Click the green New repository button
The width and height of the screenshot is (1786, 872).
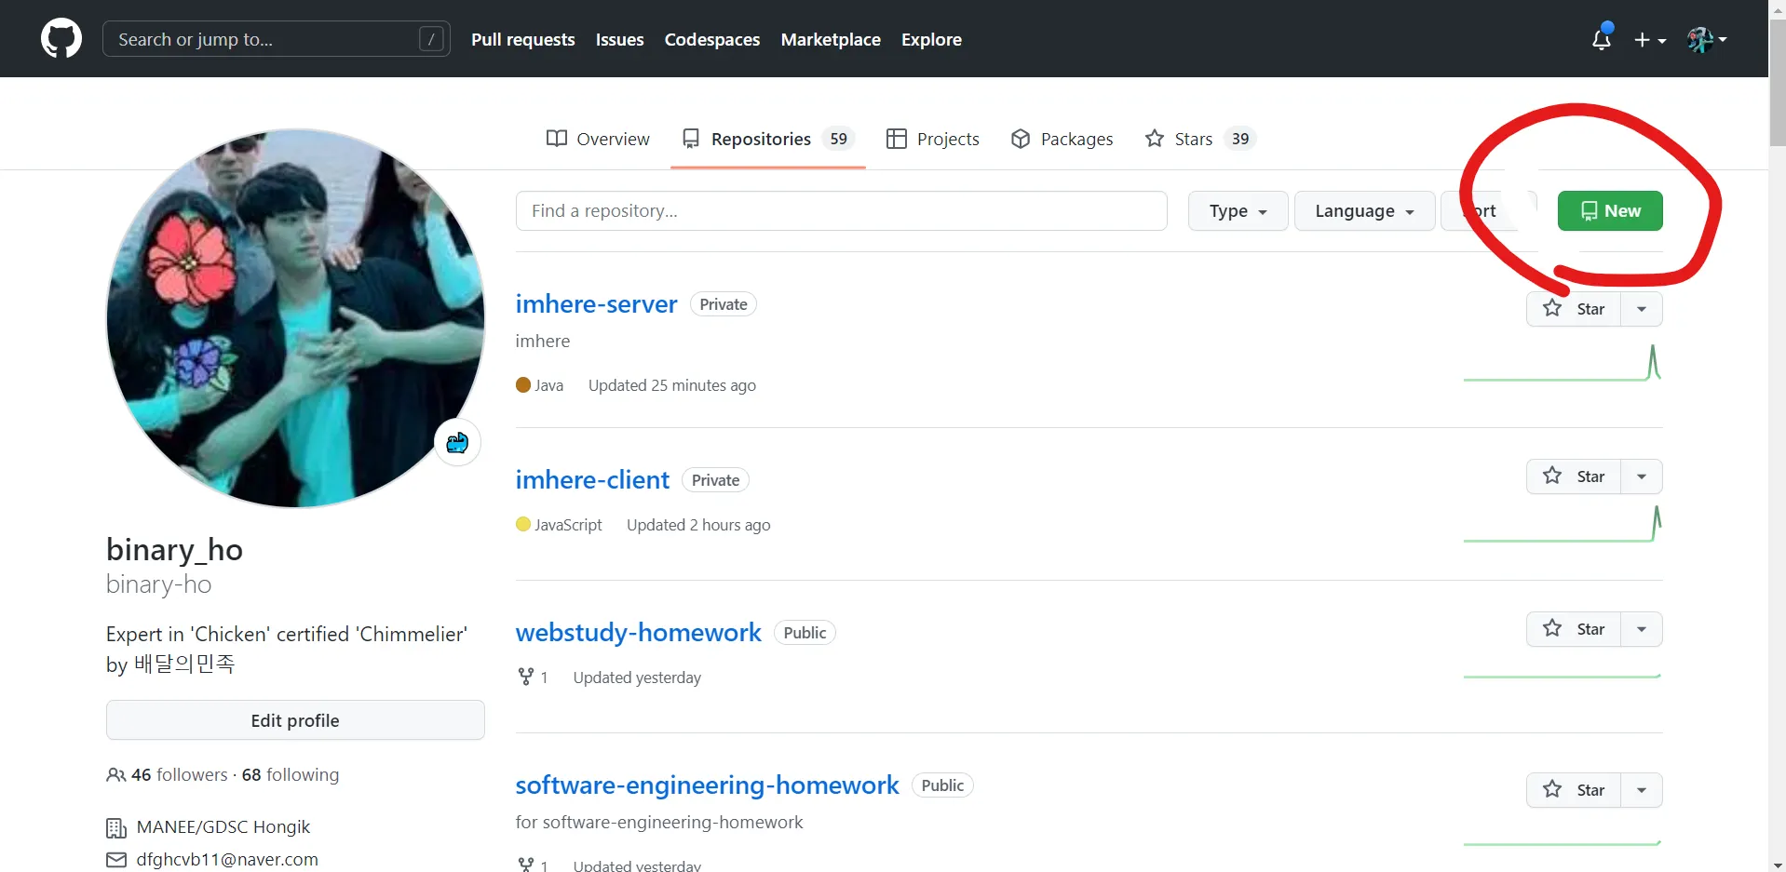1609,211
